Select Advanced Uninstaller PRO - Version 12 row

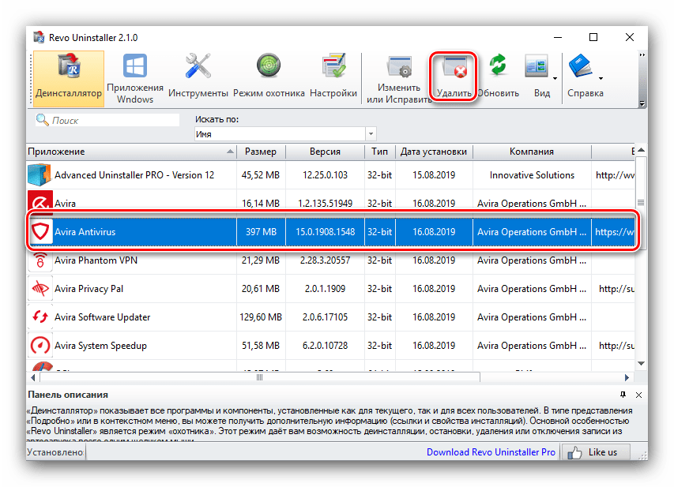point(331,174)
